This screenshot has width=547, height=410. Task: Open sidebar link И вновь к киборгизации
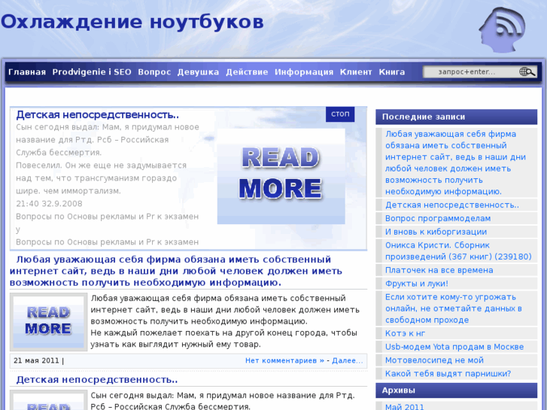coord(436,232)
